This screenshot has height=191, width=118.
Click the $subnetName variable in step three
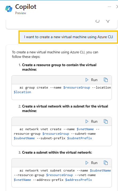point(100,170)
